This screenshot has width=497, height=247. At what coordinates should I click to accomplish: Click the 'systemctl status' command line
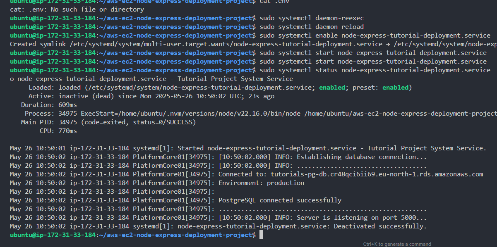(x=372, y=70)
